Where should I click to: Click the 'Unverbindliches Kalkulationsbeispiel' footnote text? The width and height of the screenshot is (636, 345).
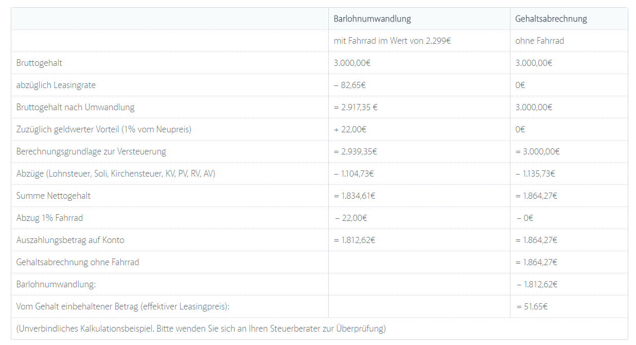[201, 329]
